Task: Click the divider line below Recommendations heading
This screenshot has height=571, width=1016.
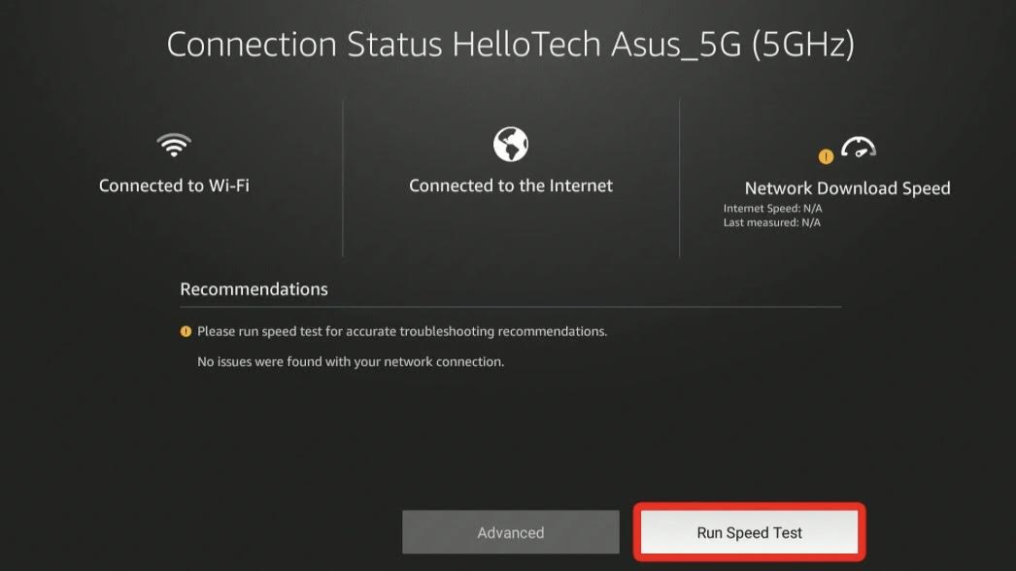Action: pos(511,307)
